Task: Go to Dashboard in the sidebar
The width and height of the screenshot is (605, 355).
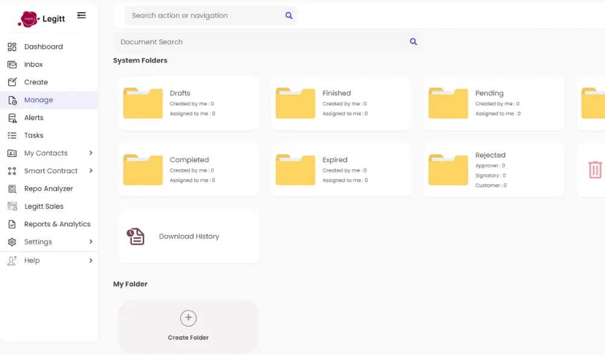Action: [43, 46]
